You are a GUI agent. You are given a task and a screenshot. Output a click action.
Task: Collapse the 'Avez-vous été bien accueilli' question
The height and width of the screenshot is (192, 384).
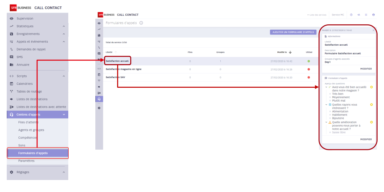tap(326, 87)
